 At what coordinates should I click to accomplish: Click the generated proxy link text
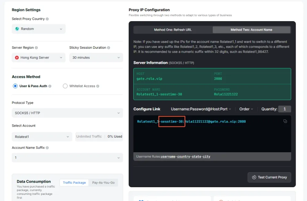point(191,122)
